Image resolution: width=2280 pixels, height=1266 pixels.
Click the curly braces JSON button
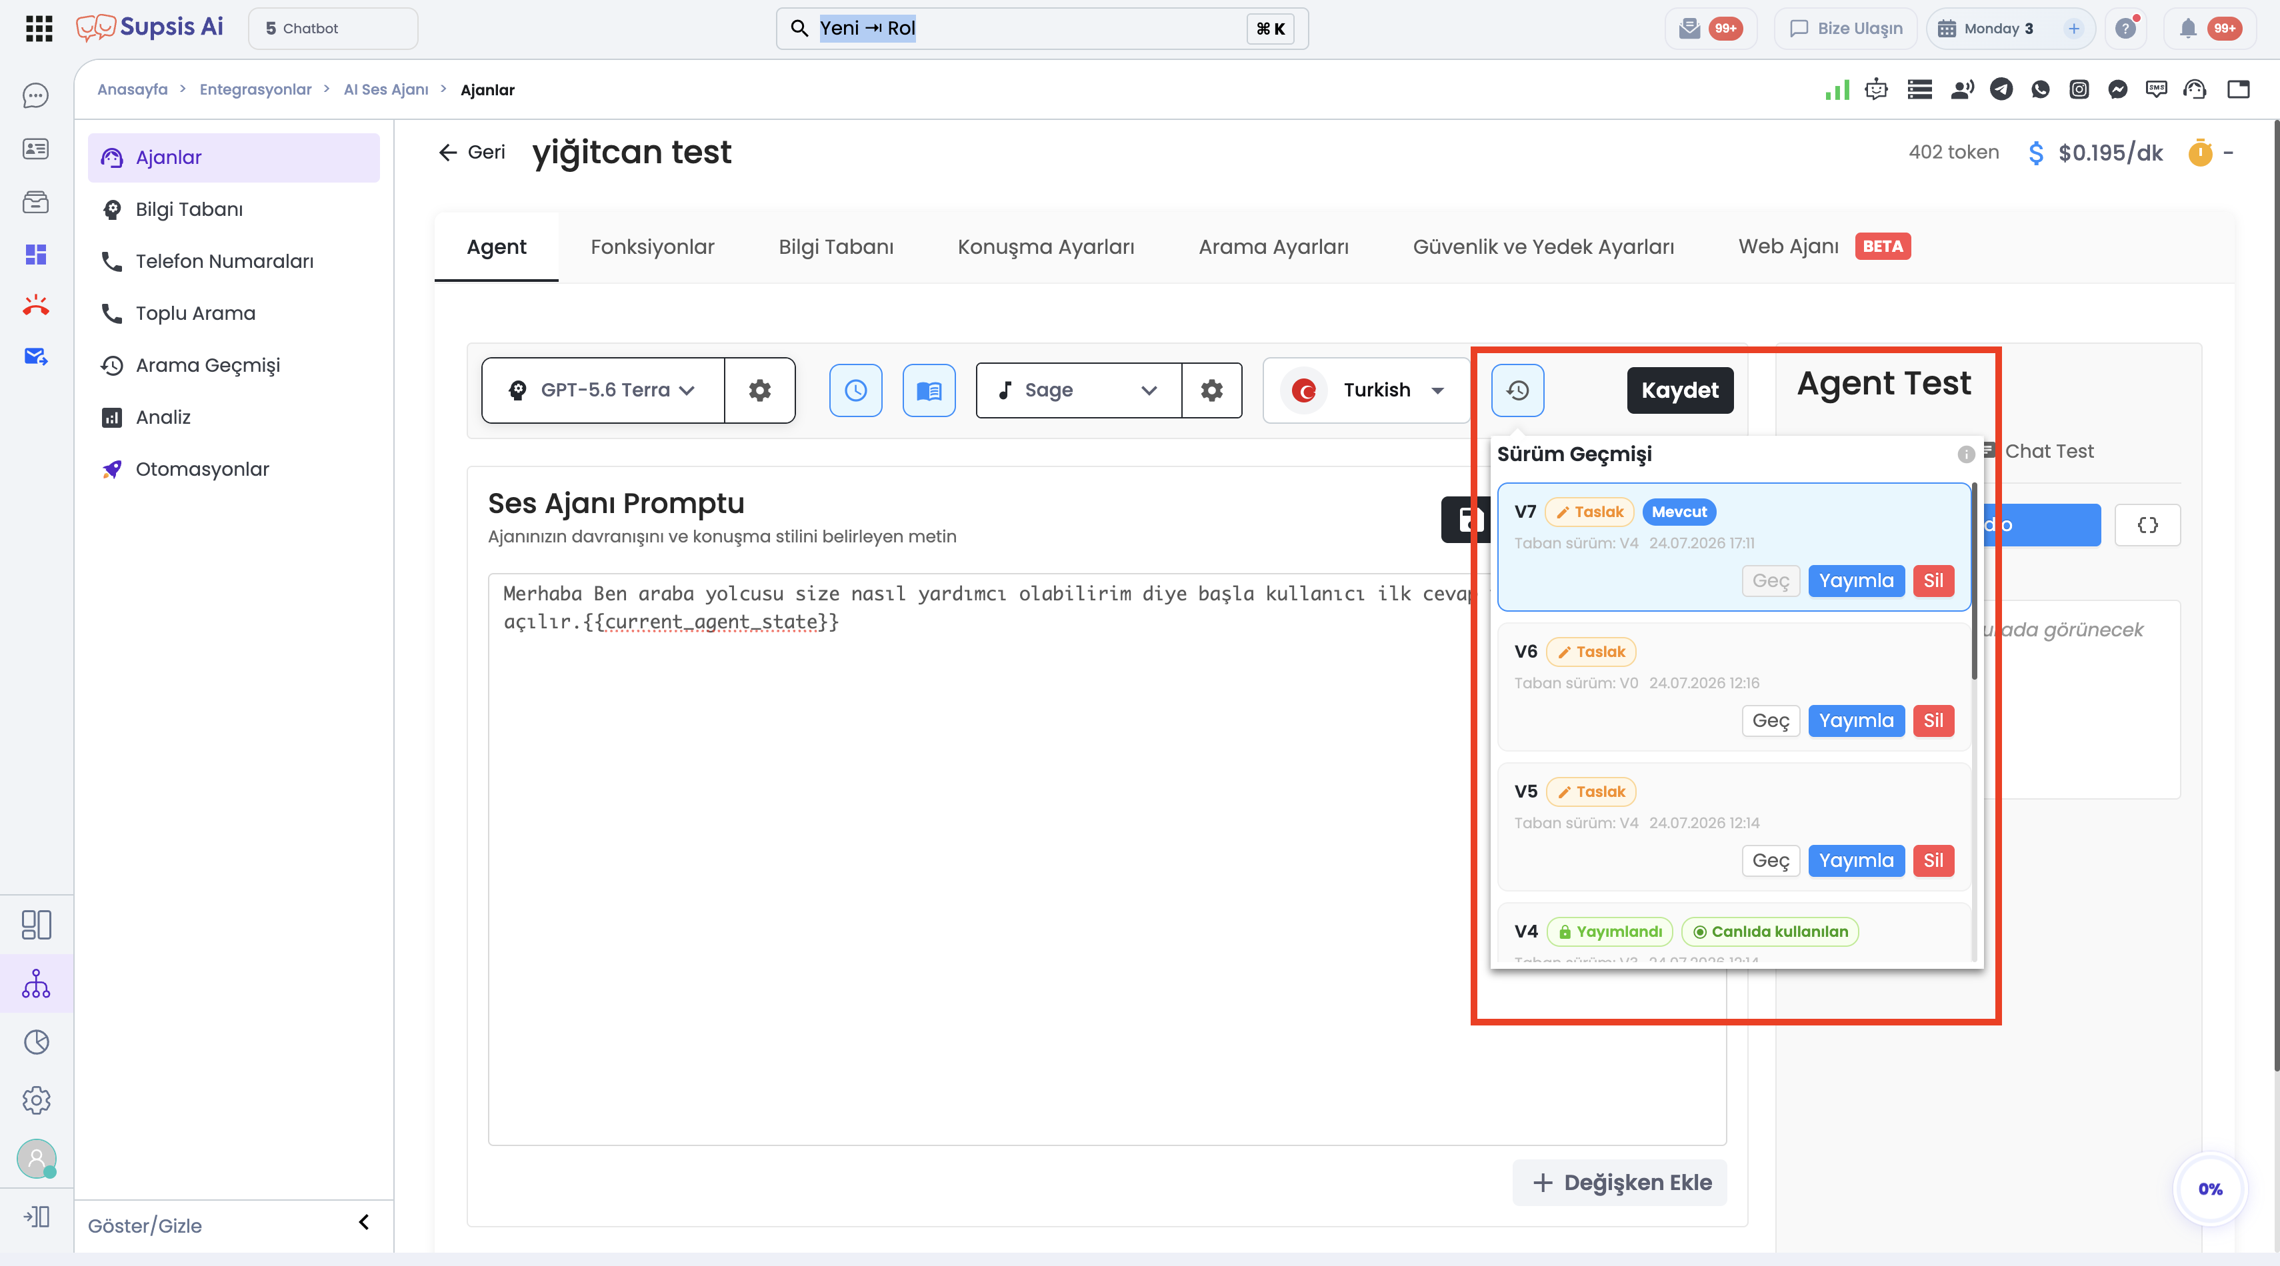point(2148,526)
